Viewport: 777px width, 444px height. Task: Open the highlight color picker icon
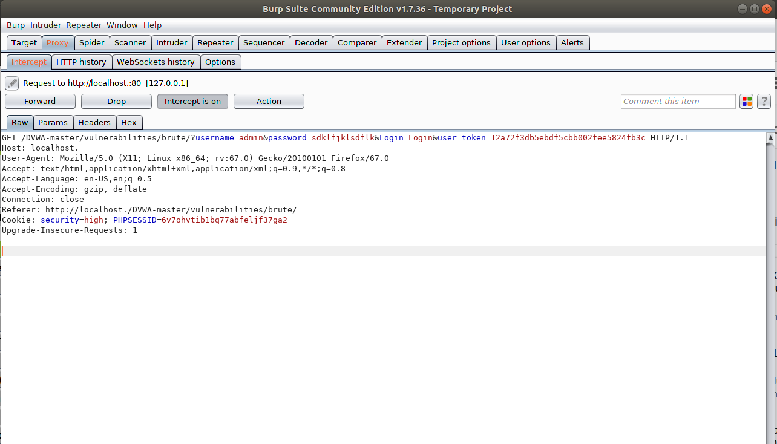(x=746, y=102)
